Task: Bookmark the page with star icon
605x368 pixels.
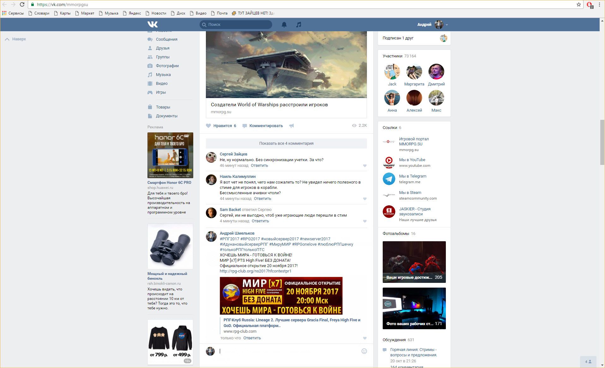Action: pos(579,4)
